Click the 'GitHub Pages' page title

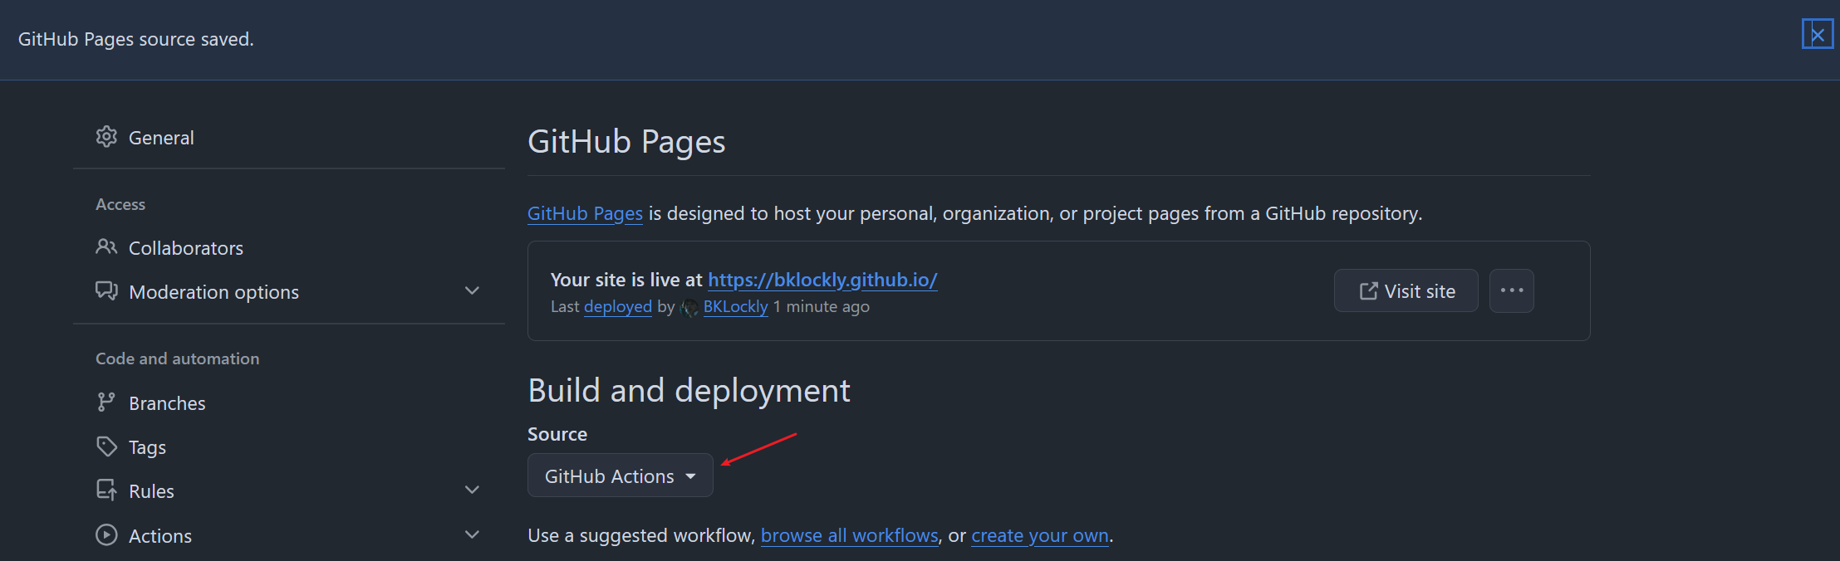pyautogui.click(x=626, y=142)
